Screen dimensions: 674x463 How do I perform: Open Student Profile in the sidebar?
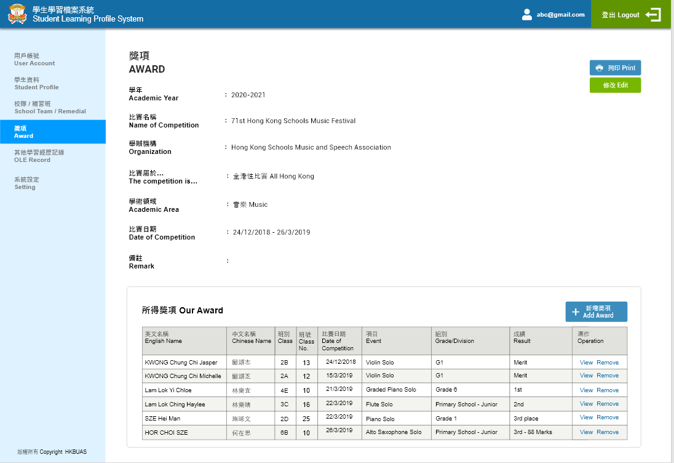click(36, 83)
